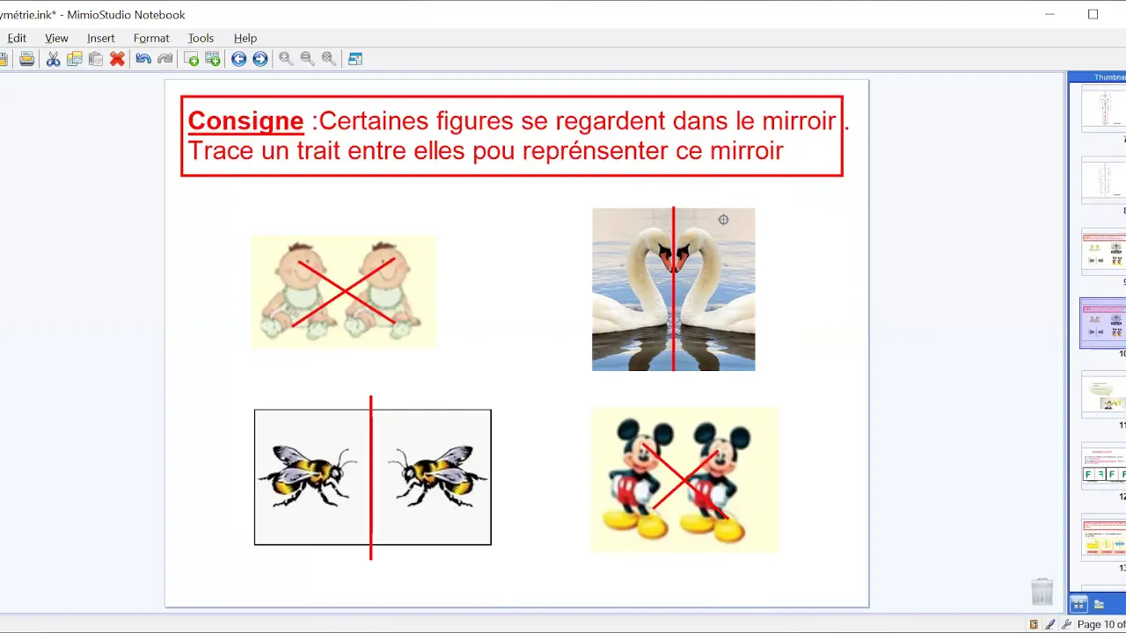Screen dimensions: 1126x633
Task: Open the gallery folder tab in side panel
Action: [x=1099, y=604]
